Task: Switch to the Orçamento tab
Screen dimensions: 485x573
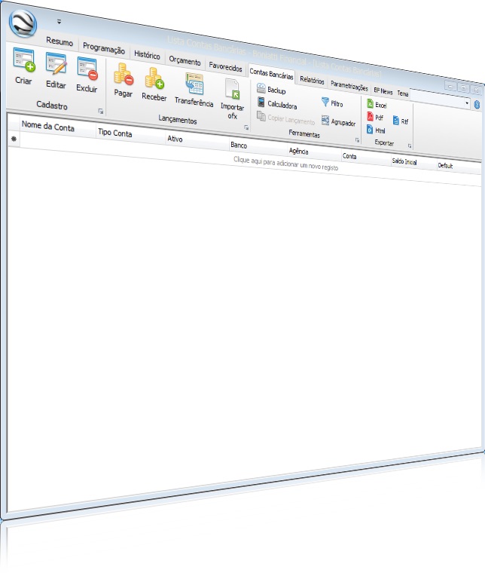Action: (185, 60)
